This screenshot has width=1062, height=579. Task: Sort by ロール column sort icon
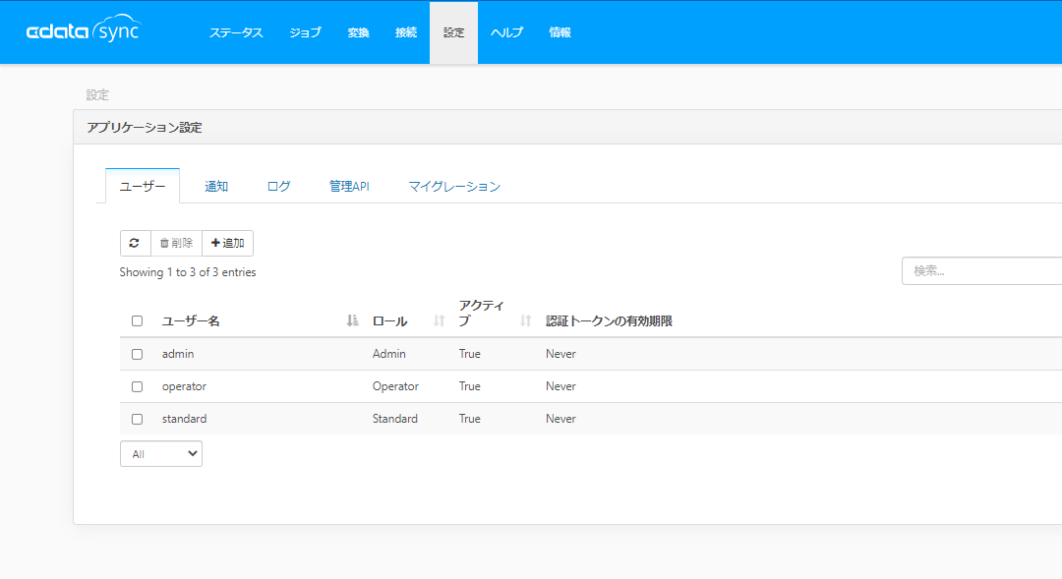[440, 320]
